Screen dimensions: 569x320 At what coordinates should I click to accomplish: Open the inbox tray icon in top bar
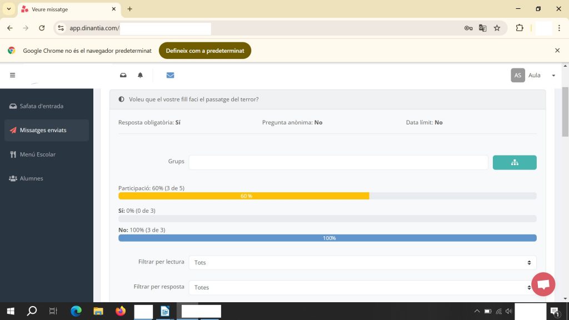click(x=123, y=76)
